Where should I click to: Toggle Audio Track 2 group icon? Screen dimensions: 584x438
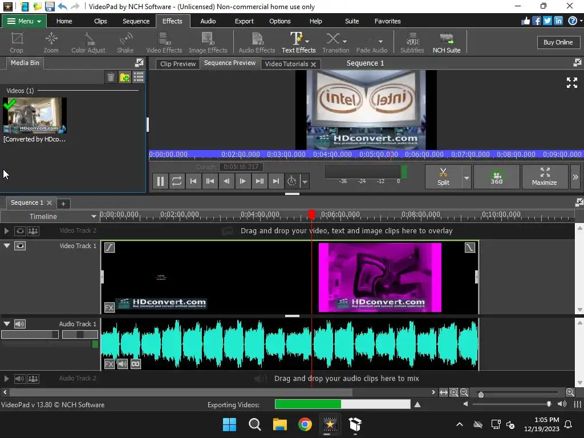pos(33,379)
